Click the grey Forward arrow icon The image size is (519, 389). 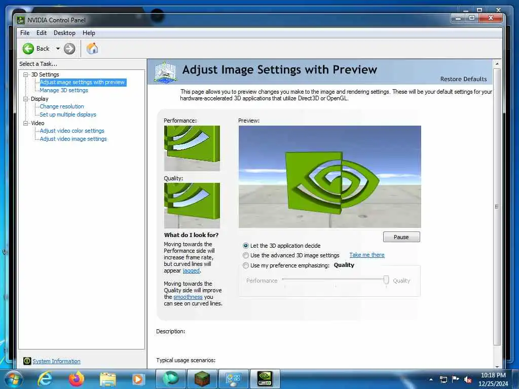click(x=69, y=49)
